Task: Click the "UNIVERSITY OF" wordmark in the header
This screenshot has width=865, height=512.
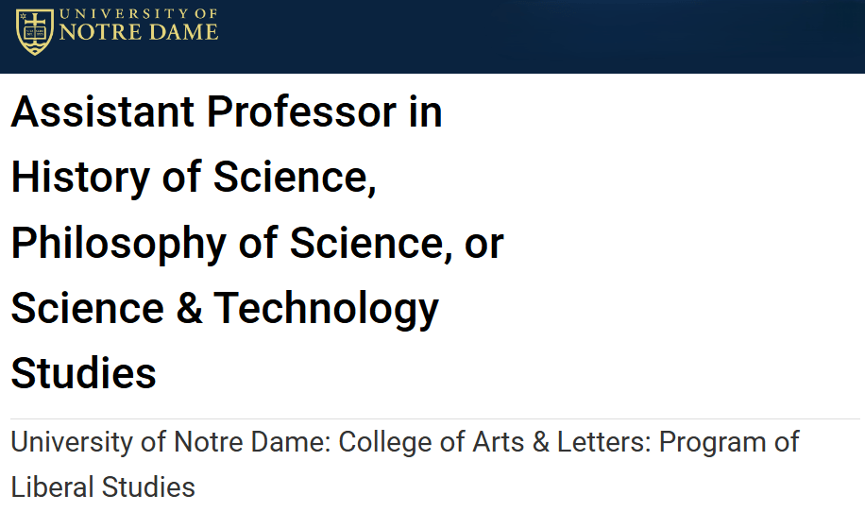Action: coord(139,14)
